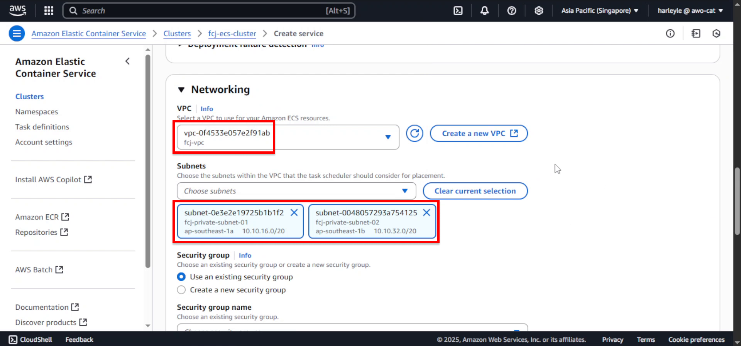
Task: Open the AWS services grid menu
Action: [x=49, y=10]
